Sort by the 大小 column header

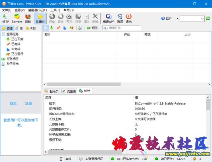coord(175,35)
